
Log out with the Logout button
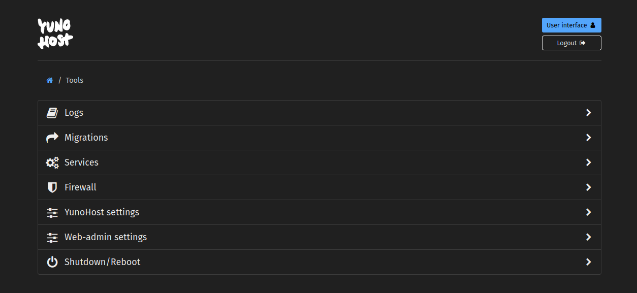tap(571, 43)
